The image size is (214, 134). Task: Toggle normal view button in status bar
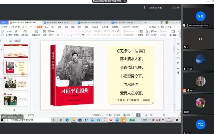coord(125,115)
